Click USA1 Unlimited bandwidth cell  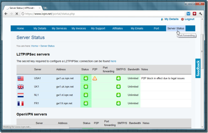point(133,78)
